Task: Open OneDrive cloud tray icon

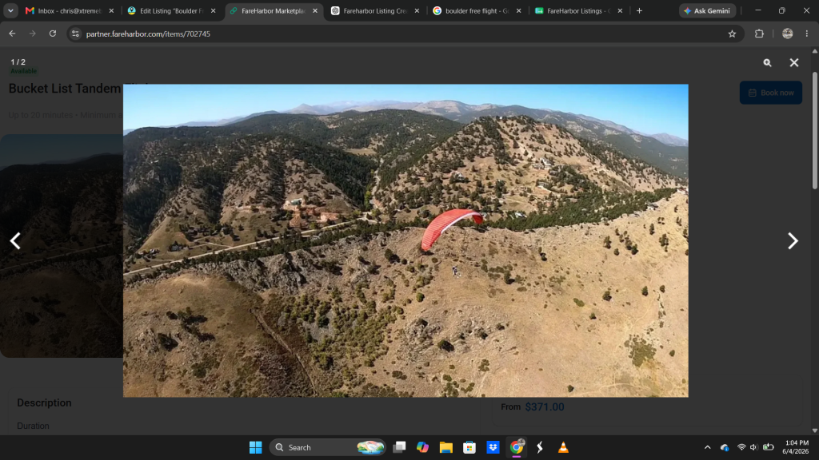Action: [x=725, y=447]
